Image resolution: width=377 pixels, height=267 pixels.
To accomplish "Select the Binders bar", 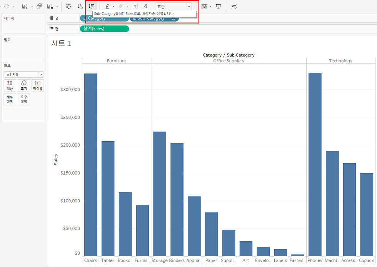I will click(x=177, y=200).
